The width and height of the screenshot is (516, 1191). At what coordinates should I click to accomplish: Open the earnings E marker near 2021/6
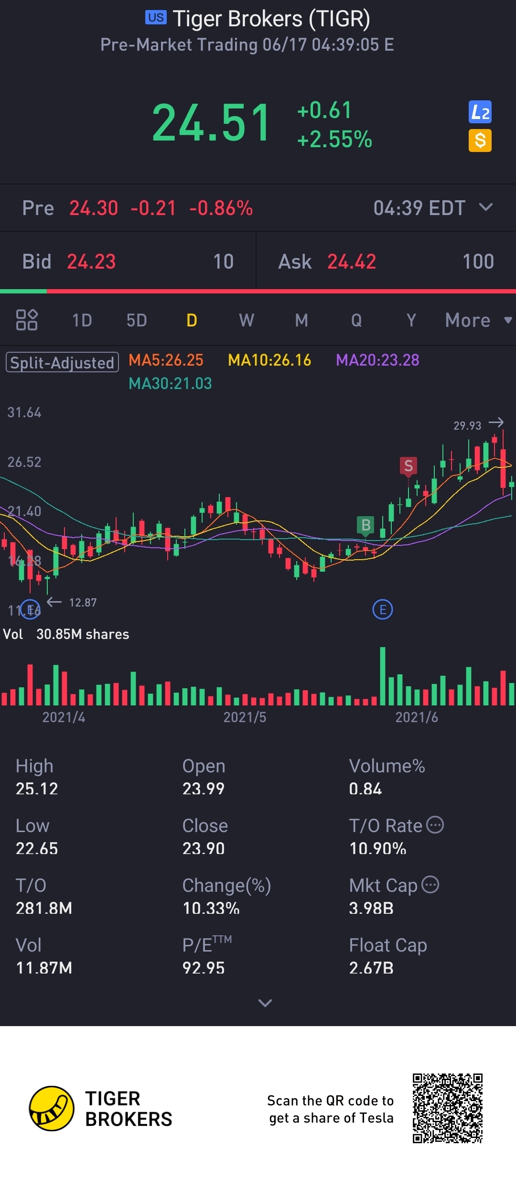click(x=383, y=609)
